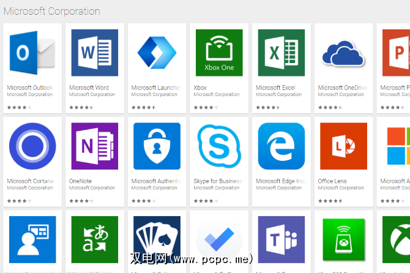Image resolution: width=410 pixels, height=273 pixels.
Task: Open the Microsoft Translator icon
Action: (x=95, y=239)
